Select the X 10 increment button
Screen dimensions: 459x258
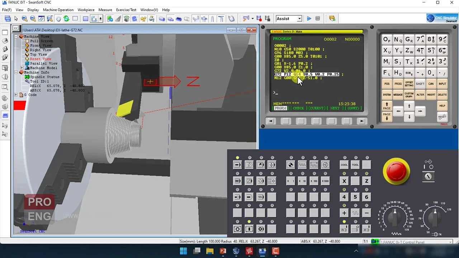point(302,181)
